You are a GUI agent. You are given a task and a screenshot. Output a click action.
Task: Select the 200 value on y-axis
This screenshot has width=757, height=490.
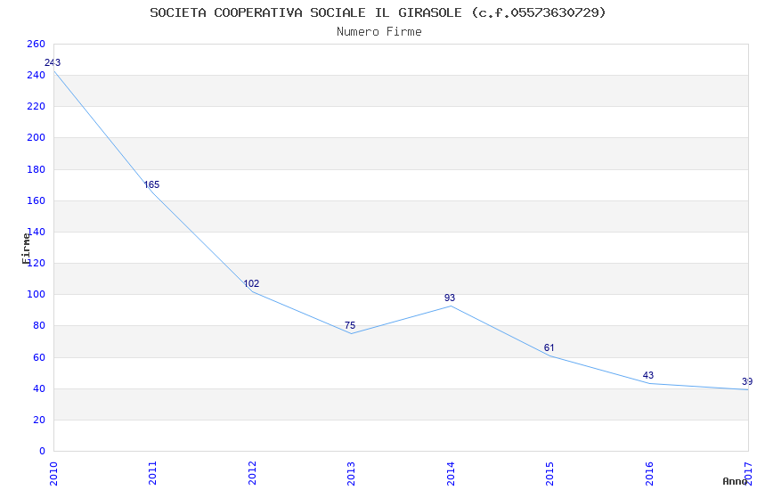click(x=36, y=138)
